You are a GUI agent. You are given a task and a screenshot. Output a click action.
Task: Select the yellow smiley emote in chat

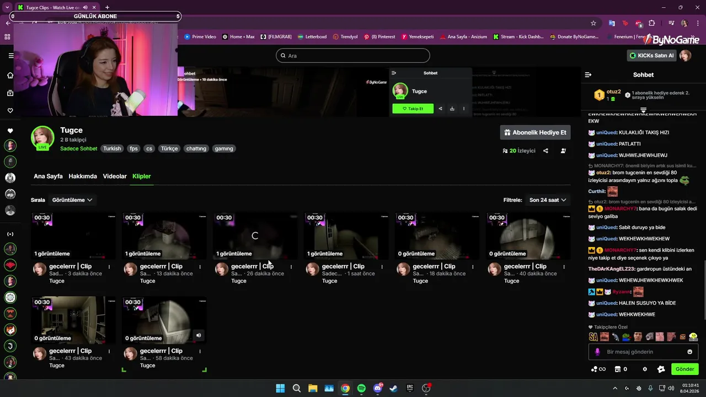click(x=693, y=336)
